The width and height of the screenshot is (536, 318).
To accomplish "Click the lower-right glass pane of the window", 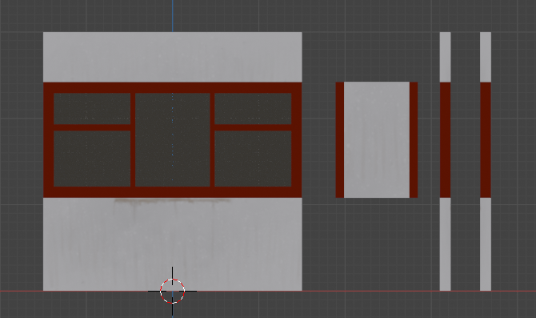I will click(253, 159).
